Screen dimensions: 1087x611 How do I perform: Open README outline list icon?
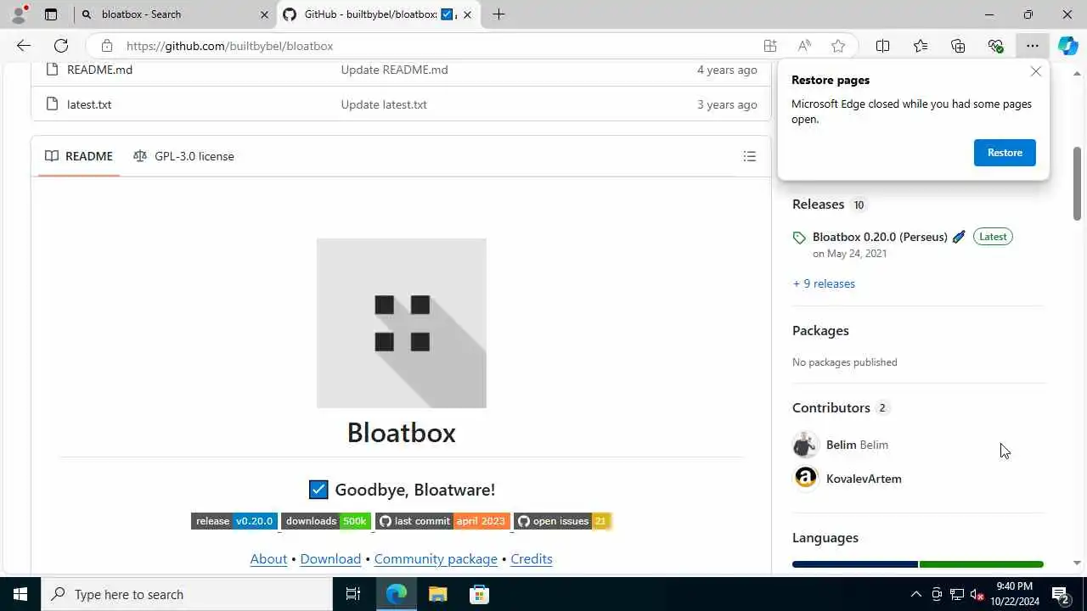pos(749,156)
